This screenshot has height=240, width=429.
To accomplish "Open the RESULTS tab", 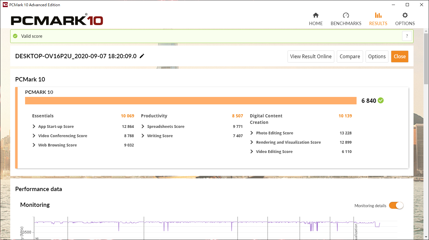I will (378, 19).
